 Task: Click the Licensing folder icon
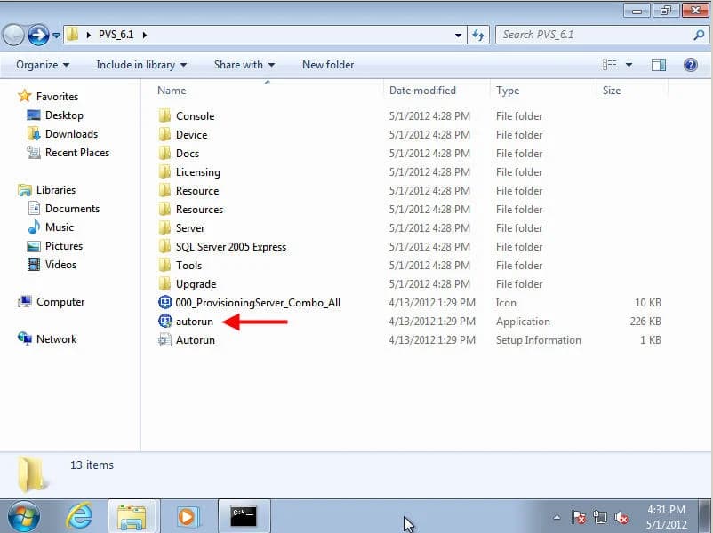[x=164, y=171]
